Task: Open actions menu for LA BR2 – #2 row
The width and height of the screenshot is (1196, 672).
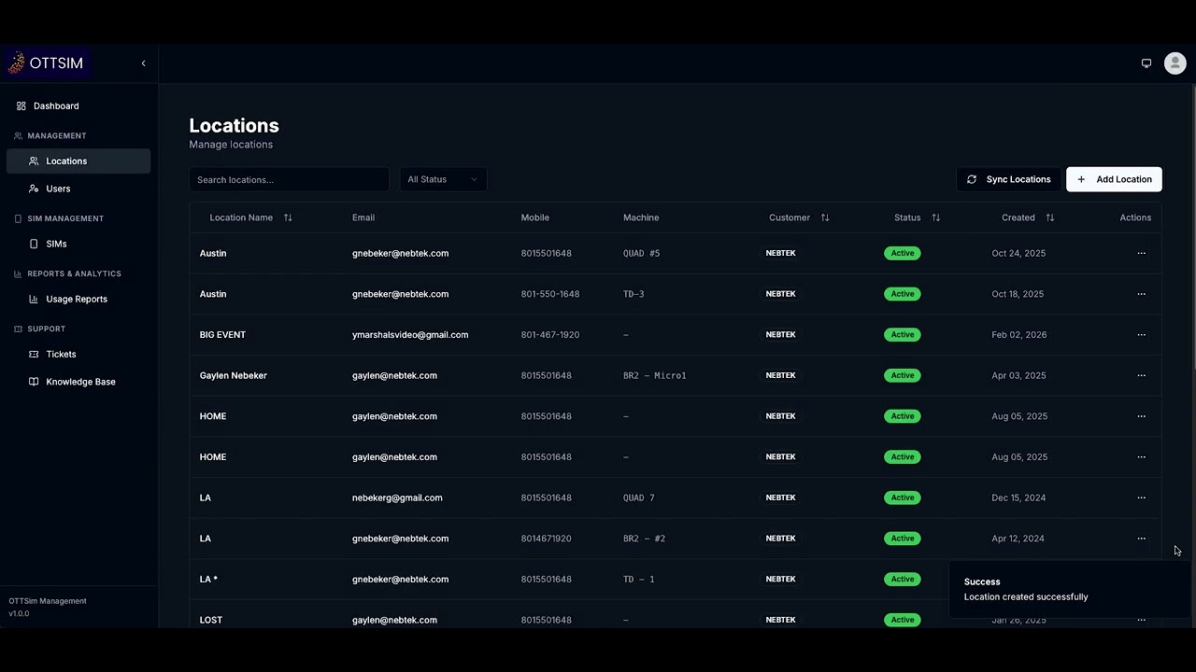Action: [1141, 539]
